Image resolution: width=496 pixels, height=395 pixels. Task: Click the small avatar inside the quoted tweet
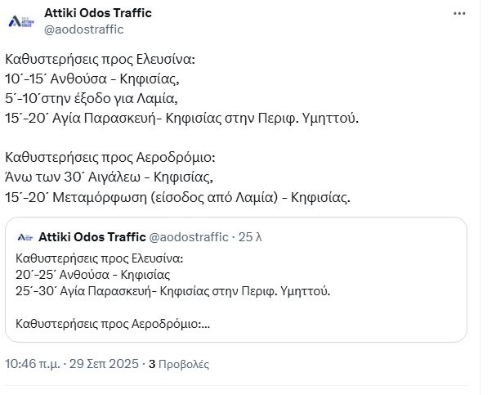pos(25,237)
